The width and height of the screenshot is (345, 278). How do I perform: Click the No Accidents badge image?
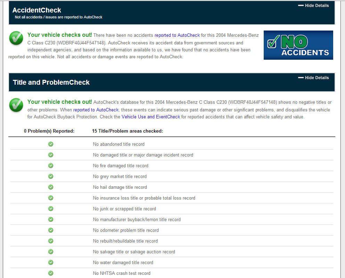(298, 45)
